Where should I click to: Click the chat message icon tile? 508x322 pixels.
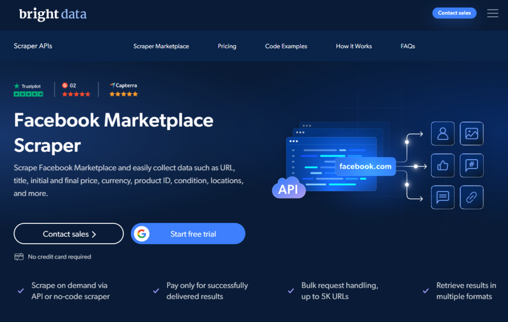pyautogui.click(x=443, y=197)
